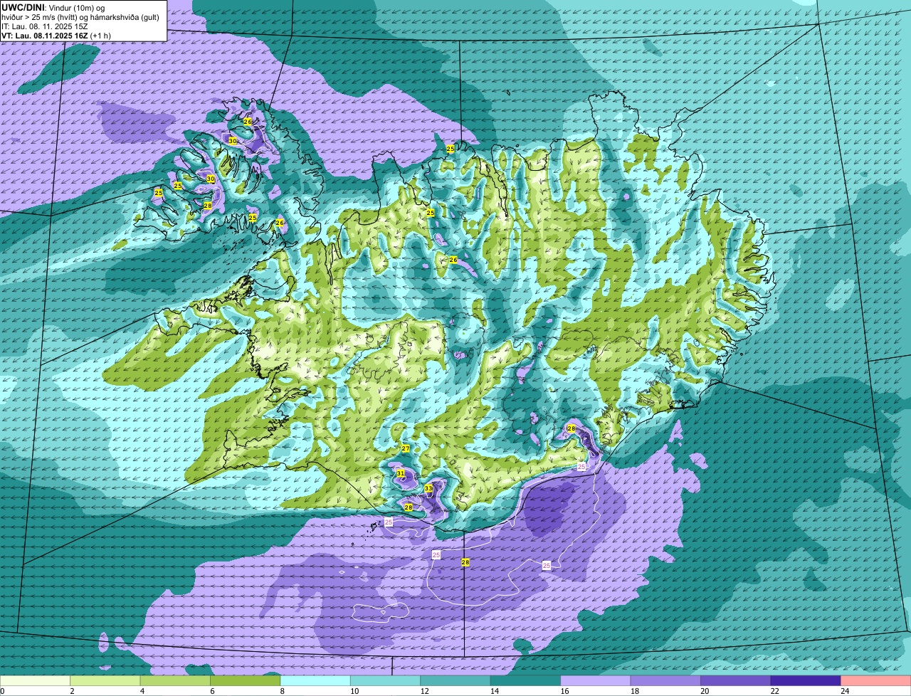Image resolution: width=911 pixels, height=696 pixels.
Task: Click the above-24 m/s salmon pink legend swatch
Action: pos(876,680)
